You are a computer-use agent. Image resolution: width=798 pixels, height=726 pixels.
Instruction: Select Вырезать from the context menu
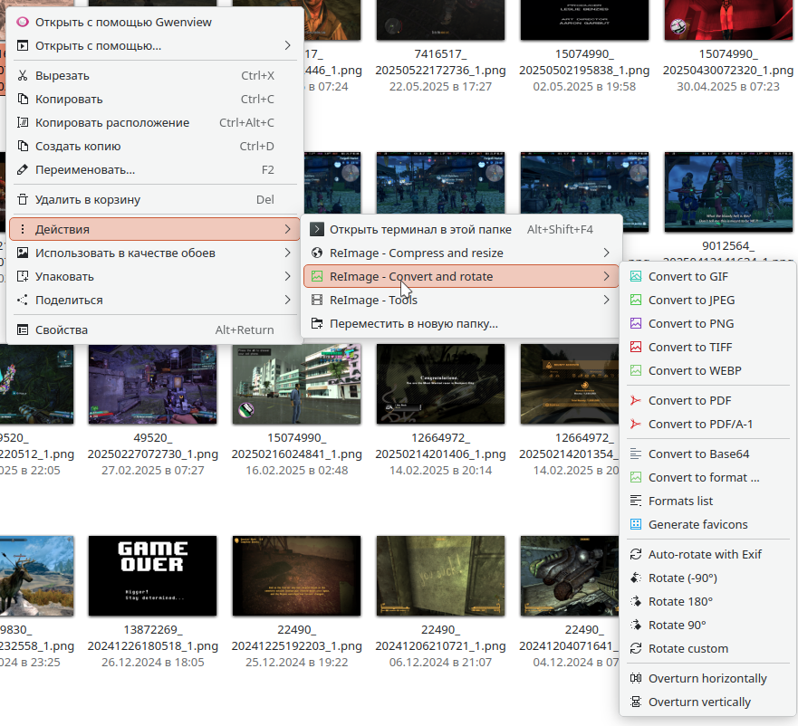(155, 76)
